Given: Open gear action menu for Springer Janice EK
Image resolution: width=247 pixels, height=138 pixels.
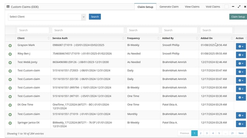Looking at the screenshot, I should (x=241, y=124).
